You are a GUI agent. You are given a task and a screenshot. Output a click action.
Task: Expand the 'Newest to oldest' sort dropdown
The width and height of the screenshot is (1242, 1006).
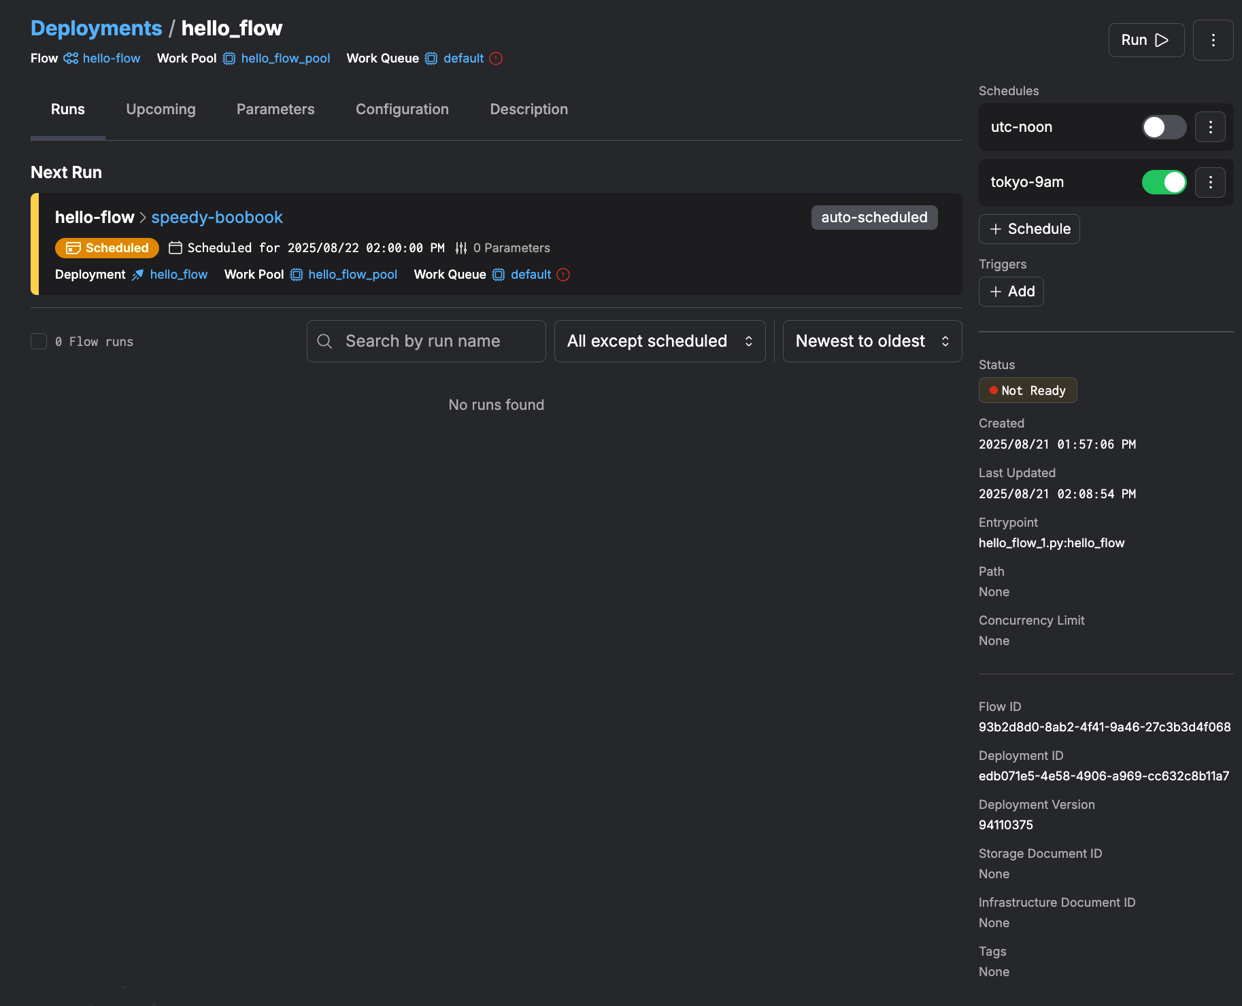[872, 341]
